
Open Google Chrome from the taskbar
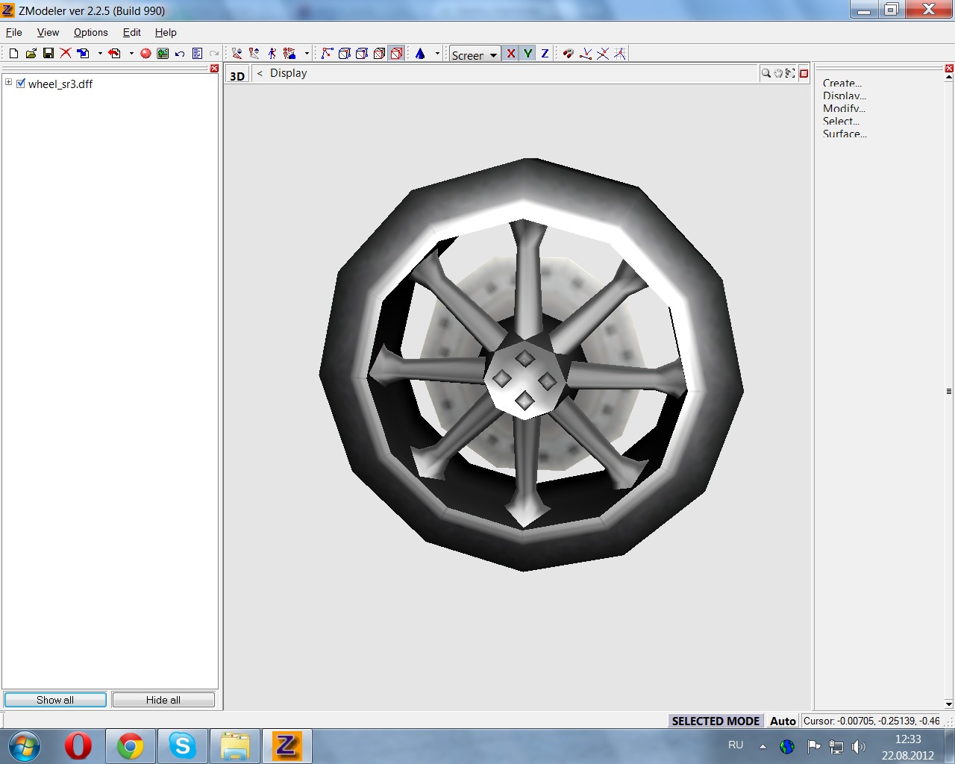131,745
